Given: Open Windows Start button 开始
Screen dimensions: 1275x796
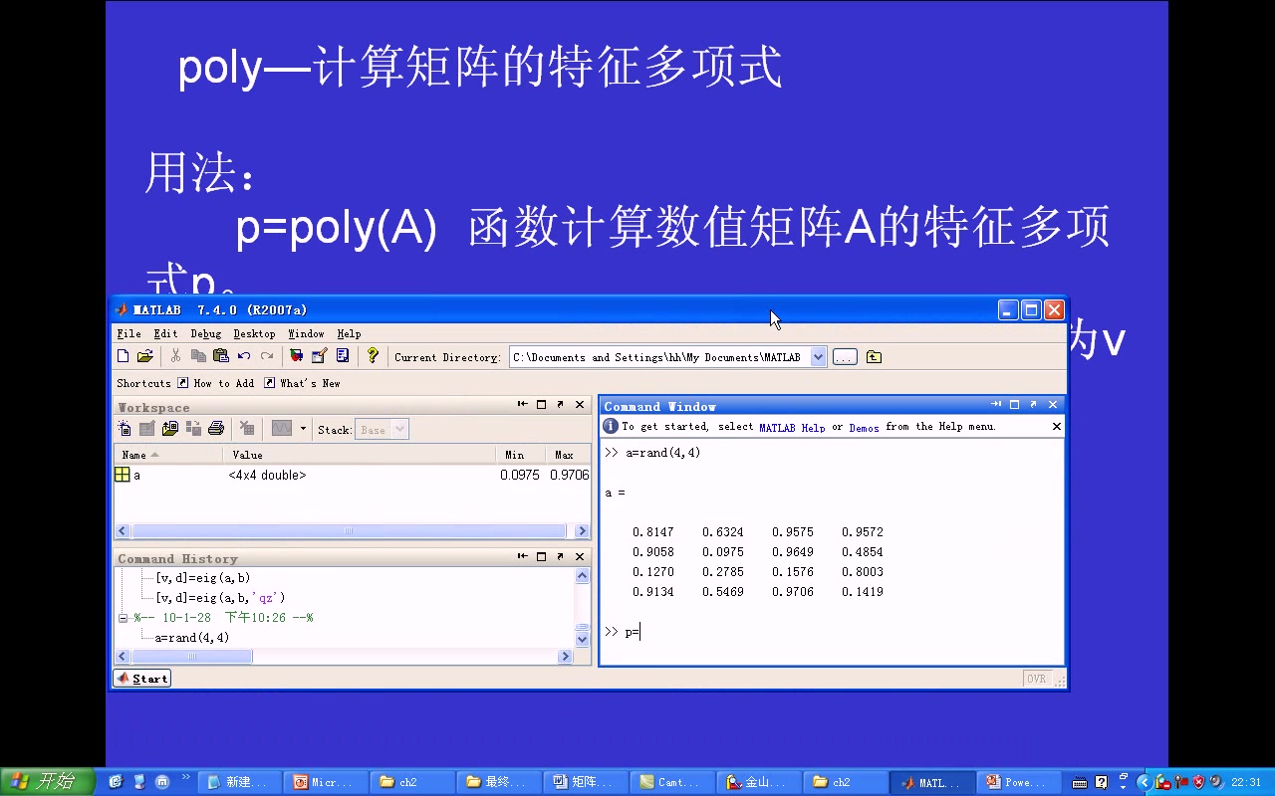Looking at the screenshot, I should (48, 782).
